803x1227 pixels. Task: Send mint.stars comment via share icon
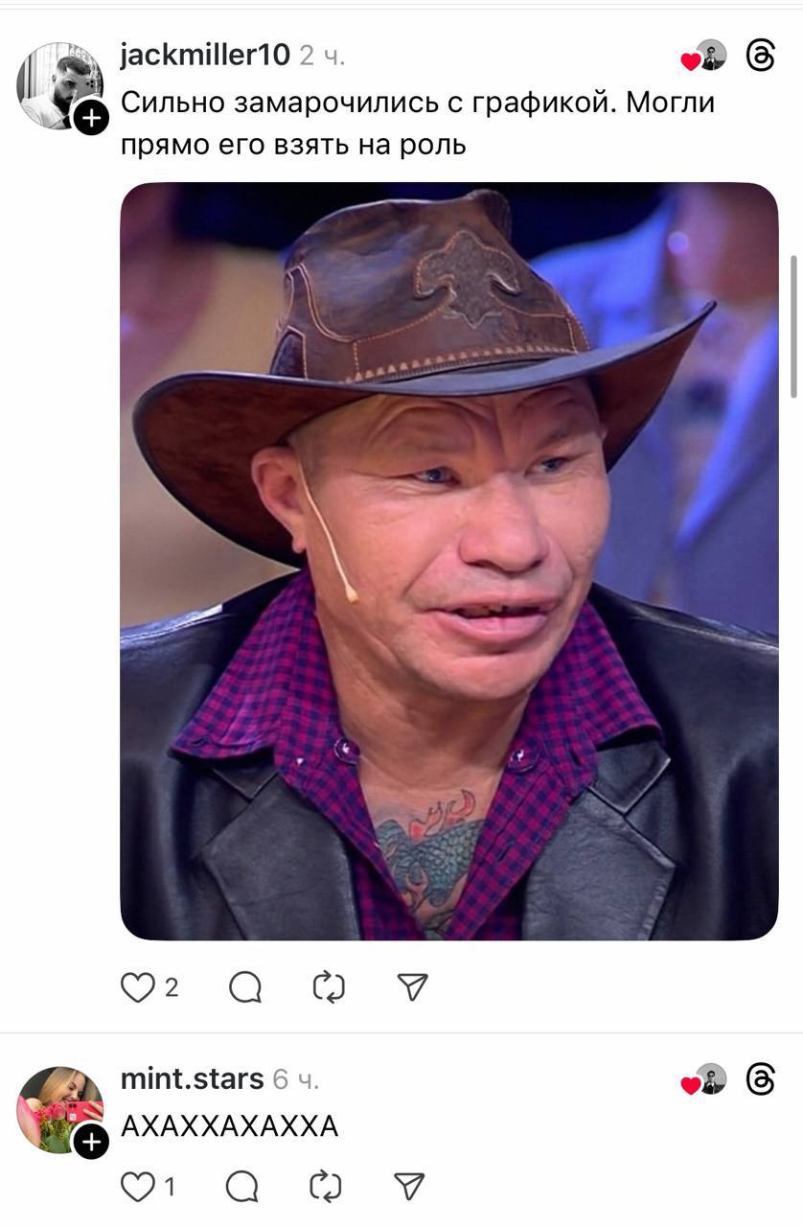(x=409, y=1187)
